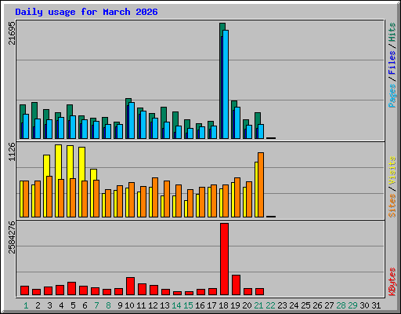Click green day 28 on the date axis
Image resolution: width=401 pixels, height=314 pixels.
(341, 305)
